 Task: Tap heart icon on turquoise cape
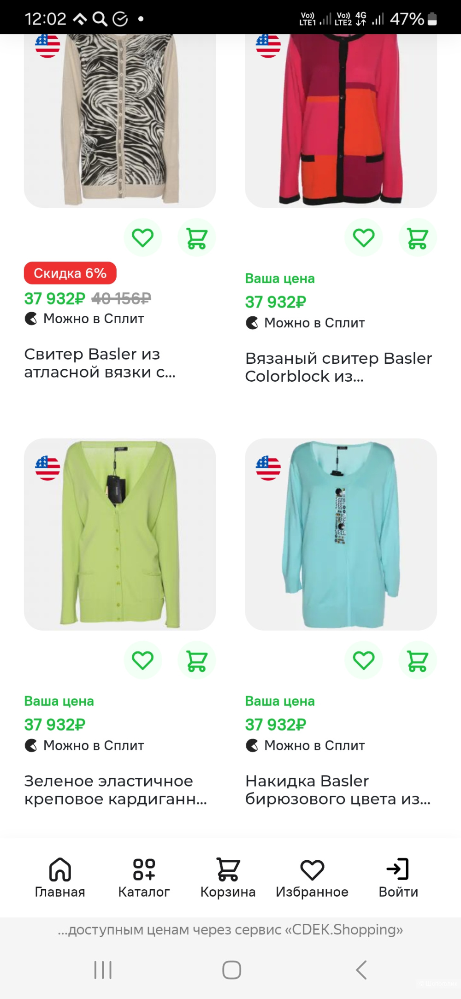click(x=364, y=661)
